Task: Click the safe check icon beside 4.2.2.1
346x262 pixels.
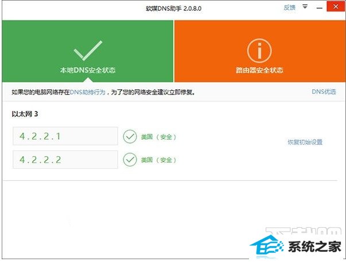Action: (130, 137)
